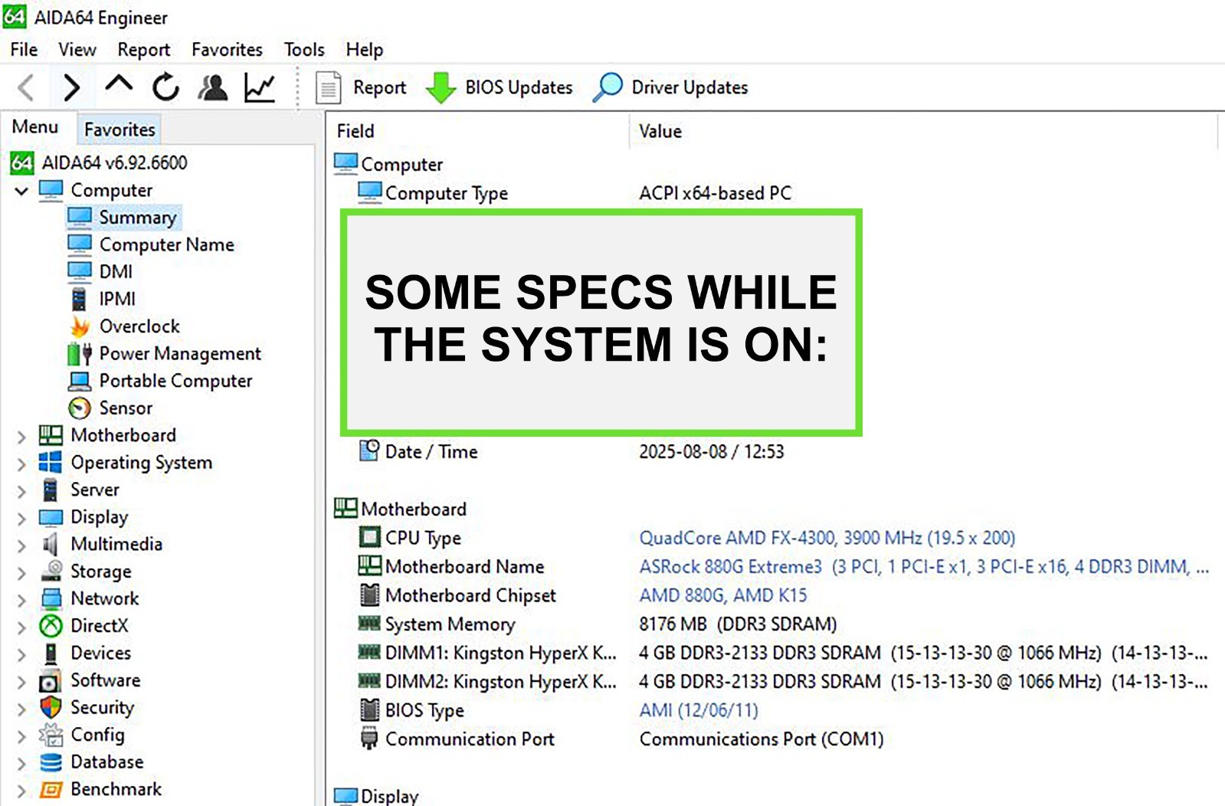Click the Sensor gauge icon
1225x806 pixels.
pyautogui.click(x=80, y=408)
